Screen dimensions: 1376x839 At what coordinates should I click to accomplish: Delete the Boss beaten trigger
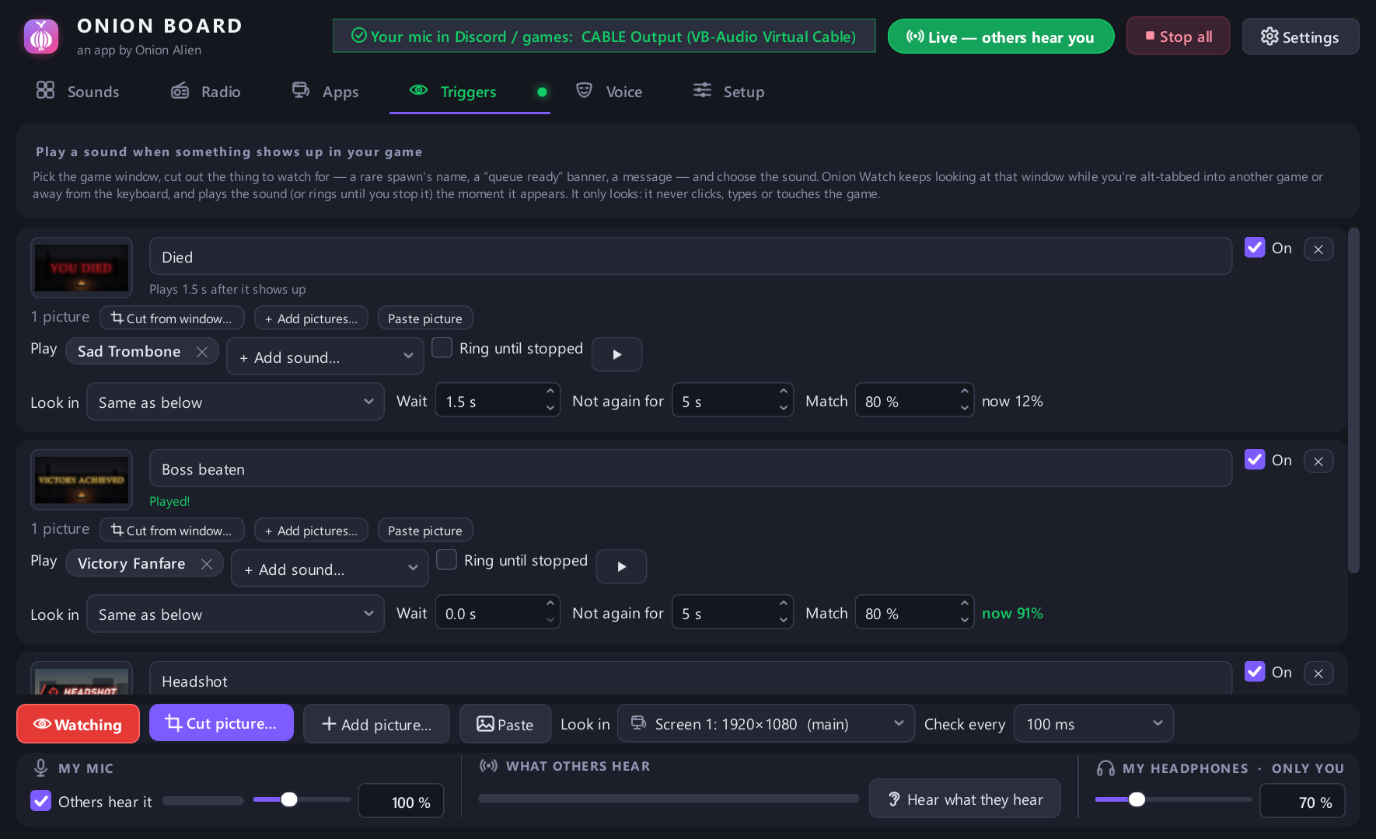pos(1318,461)
